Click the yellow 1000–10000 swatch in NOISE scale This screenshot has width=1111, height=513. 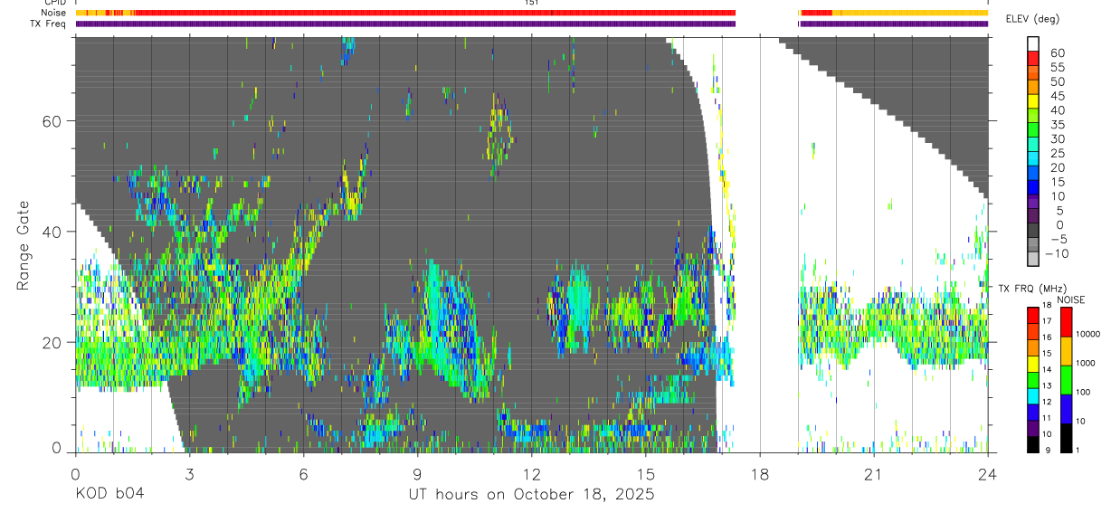click(1066, 350)
